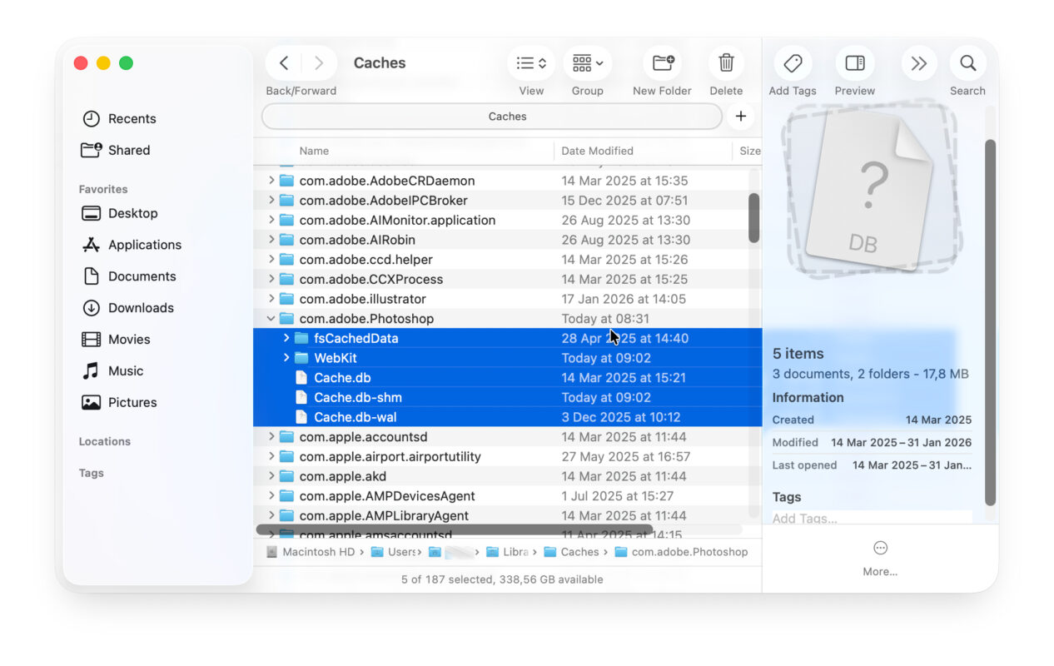This screenshot has width=1054, height=666.
Task: Collapse the com.adobe.Photoshop folder
Action: coord(271,318)
